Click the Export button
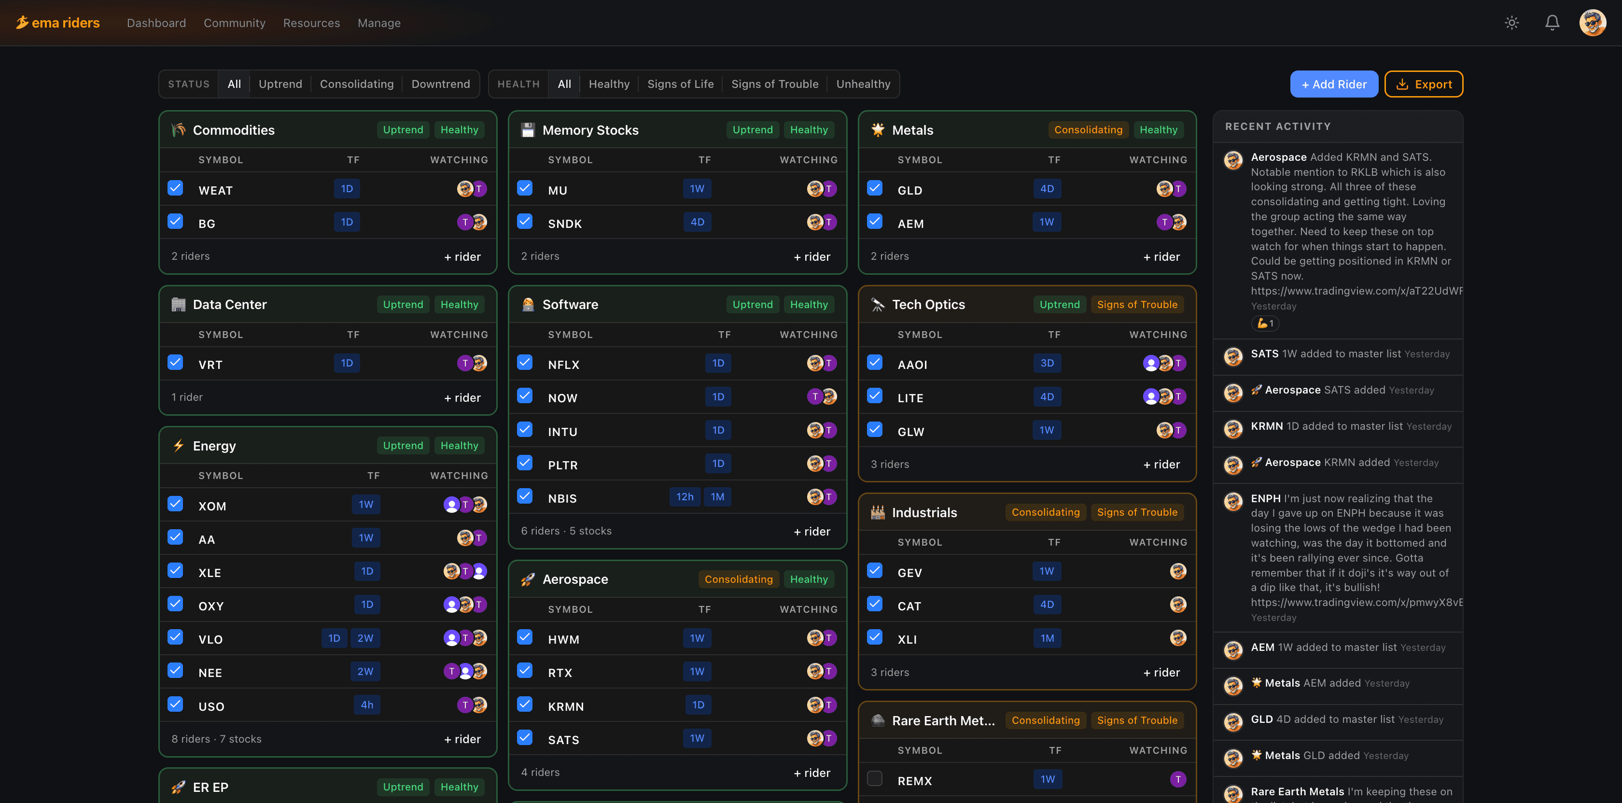The width and height of the screenshot is (1622, 803). tap(1424, 84)
